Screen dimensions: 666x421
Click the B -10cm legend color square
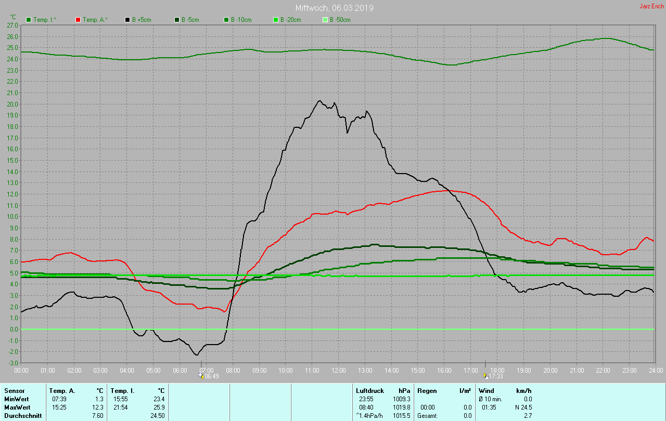[x=226, y=20]
